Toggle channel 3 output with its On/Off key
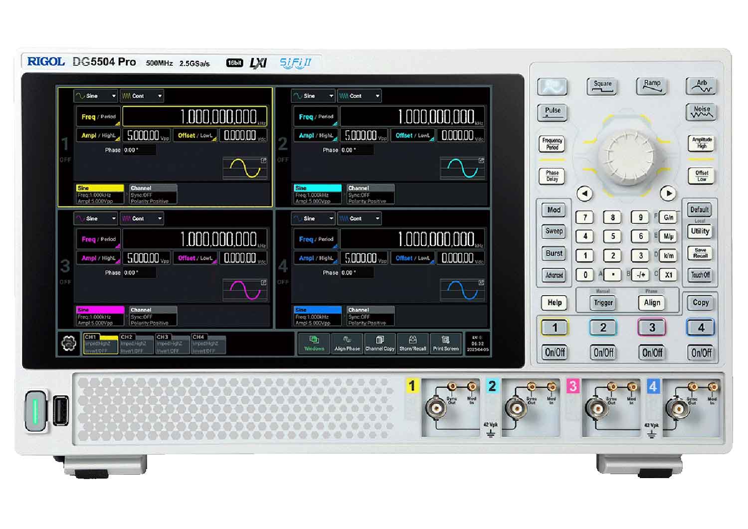This screenshot has width=748, height=529. coord(652,352)
